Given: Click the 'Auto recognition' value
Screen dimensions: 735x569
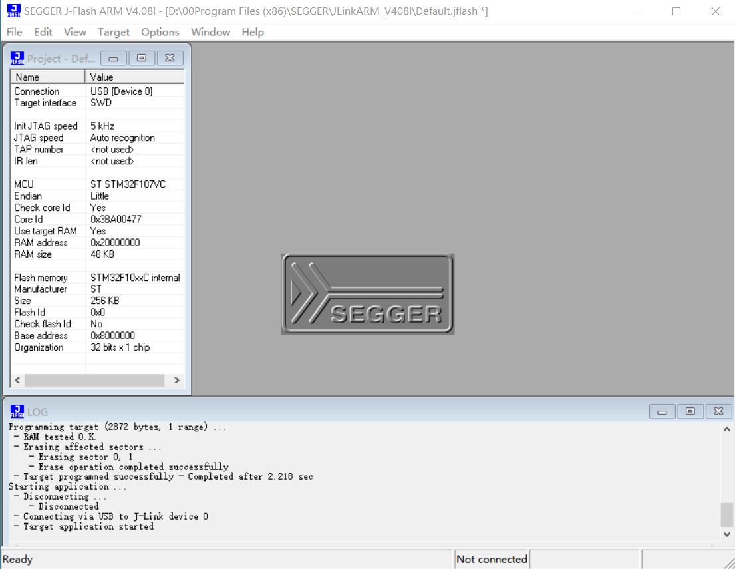Looking at the screenshot, I should coord(122,138).
